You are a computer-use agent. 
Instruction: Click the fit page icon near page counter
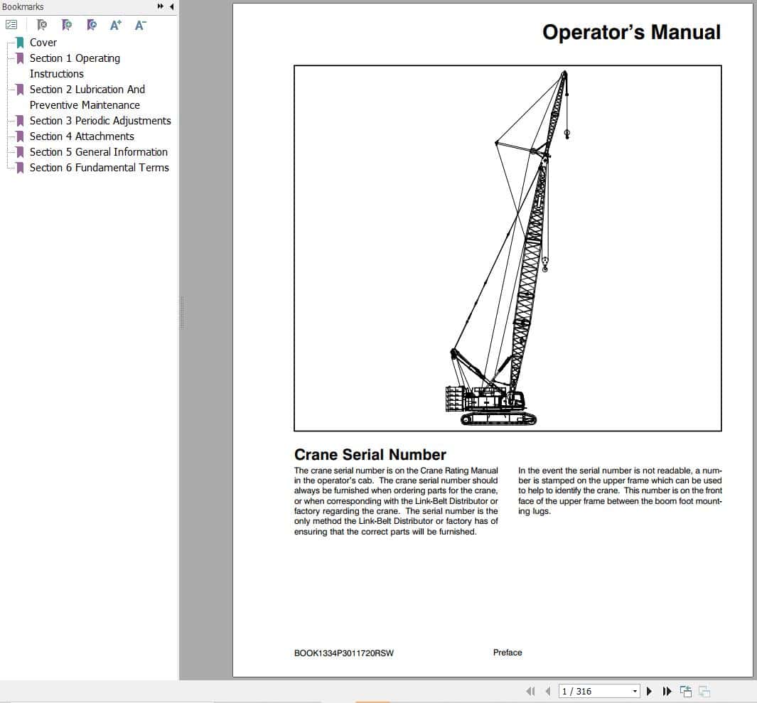click(685, 690)
